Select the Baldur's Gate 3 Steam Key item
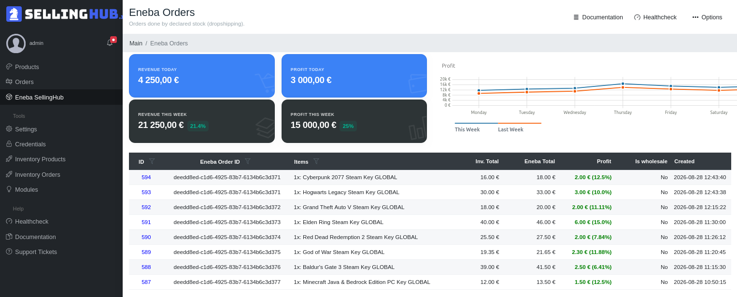Viewport: 737px width, 297px height. [x=344, y=267]
